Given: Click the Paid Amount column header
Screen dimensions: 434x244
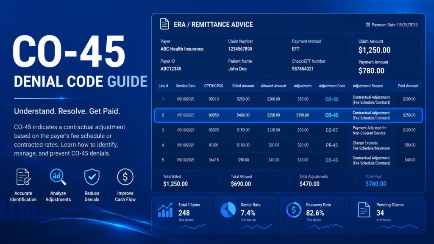Looking at the screenshot, I should click(x=408, y=86).
